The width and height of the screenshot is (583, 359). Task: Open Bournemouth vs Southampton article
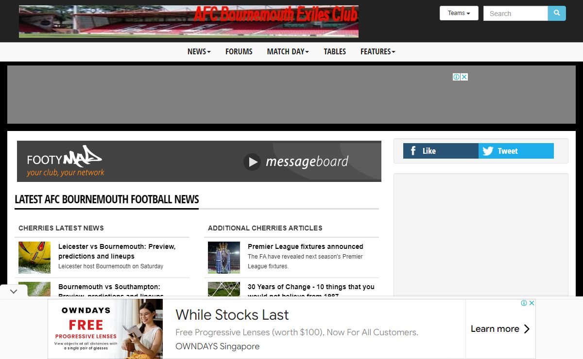[x=111, y=290]
